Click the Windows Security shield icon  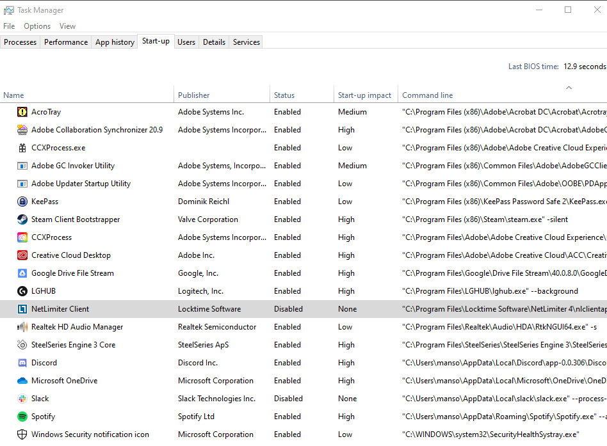(x=22, y=434)
